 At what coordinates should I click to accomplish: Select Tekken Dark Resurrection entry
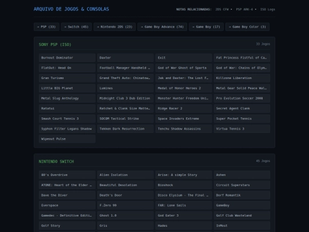pos(125,129)
